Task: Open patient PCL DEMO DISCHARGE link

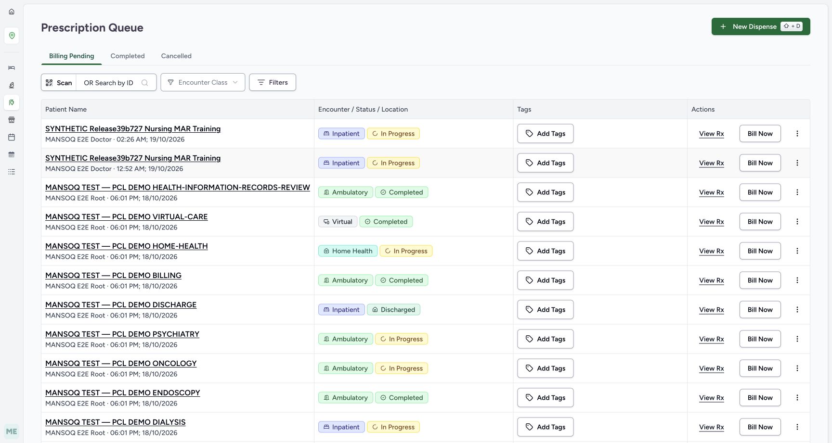Action: click(121, 305)
